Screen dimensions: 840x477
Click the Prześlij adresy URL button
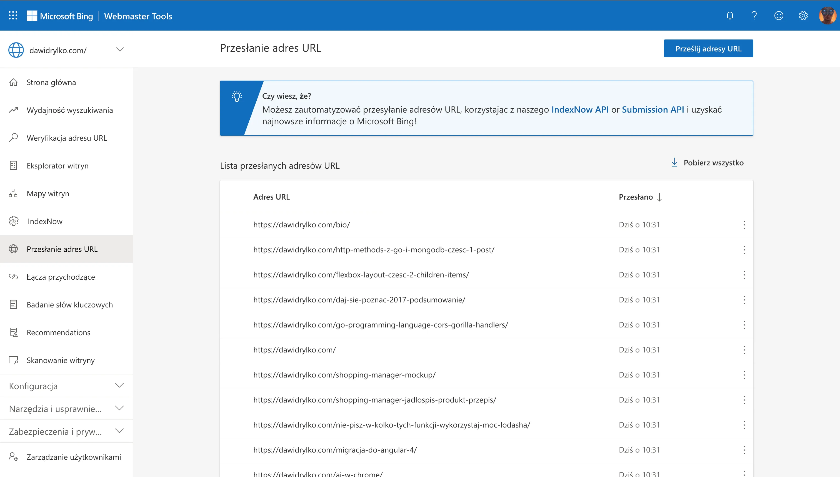click(x=708, y=48)
